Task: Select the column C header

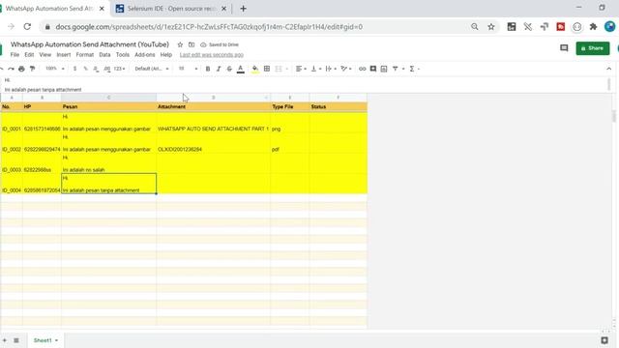Action: (x=108, y=98)
